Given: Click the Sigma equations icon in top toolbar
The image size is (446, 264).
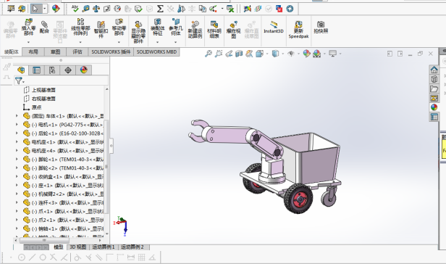Looking at the screenshot, I should pyautogui.click(x=160, y=9).
